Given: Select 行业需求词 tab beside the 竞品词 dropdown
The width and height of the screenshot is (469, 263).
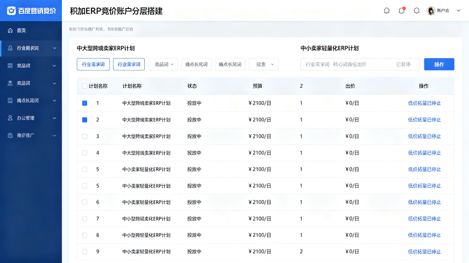Looking at the screenshot, I should [x=129, y=64].
